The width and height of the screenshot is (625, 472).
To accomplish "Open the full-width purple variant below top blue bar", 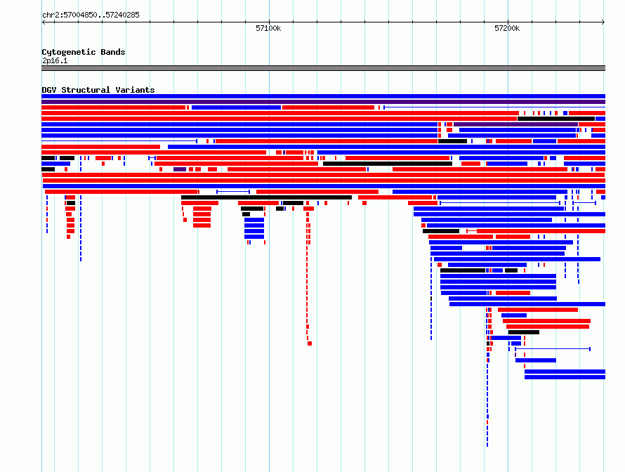I will tap(323, 102).
